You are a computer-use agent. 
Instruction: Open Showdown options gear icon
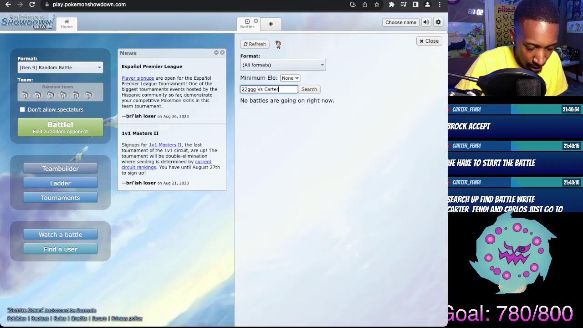tap(438, 22)
